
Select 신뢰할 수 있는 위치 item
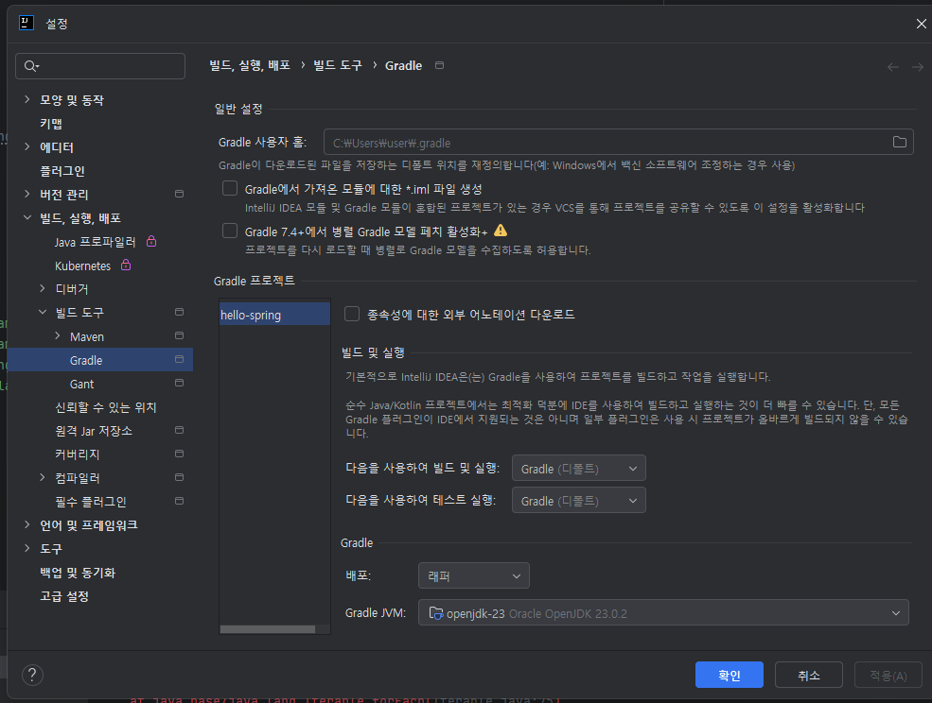(106, 407)
